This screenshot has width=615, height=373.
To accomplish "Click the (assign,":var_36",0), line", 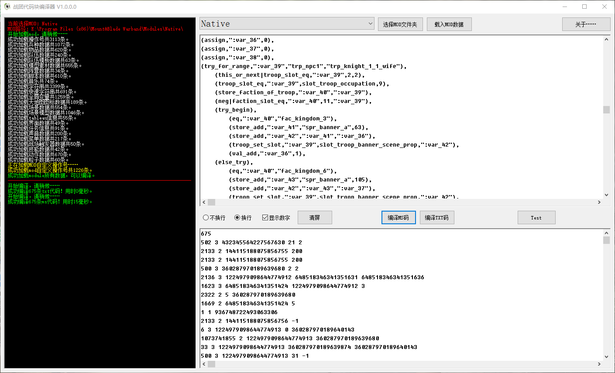I will (237, 40).
